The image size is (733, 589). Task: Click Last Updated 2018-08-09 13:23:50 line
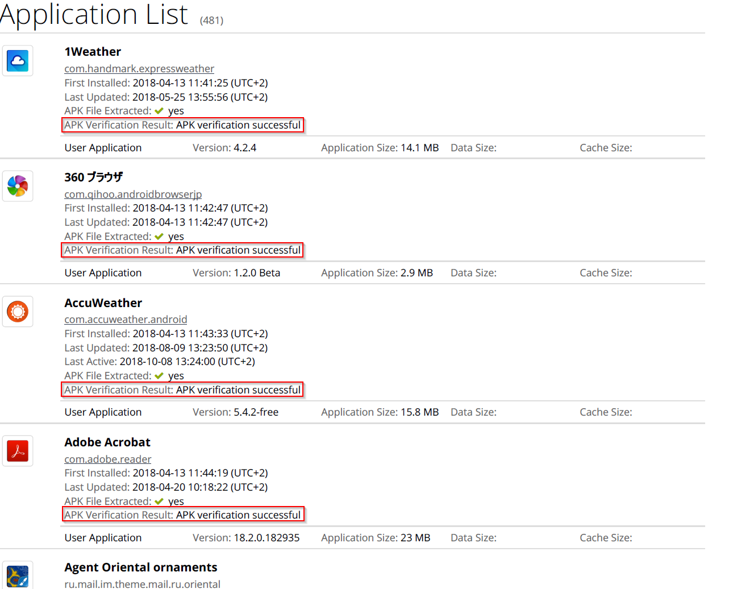[166, 348]
